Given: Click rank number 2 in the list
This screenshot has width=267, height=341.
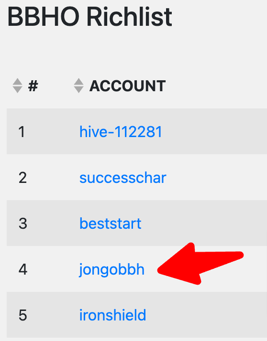Looking at the screenshot, I should pyautogui.click(x=22, y=178).
